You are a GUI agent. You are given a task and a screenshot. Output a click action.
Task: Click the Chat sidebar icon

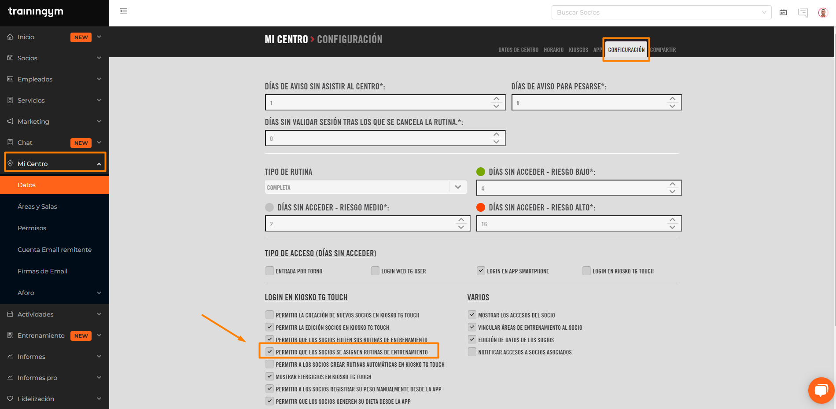pos(10,143)
